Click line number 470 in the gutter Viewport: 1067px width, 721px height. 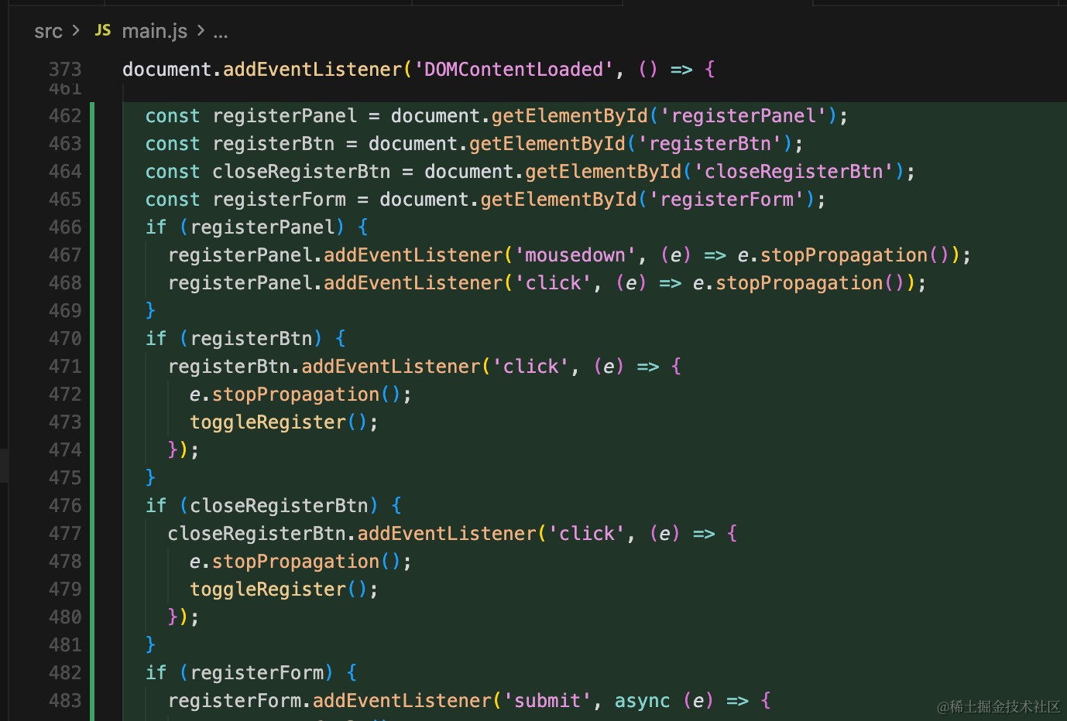pyautogui.click(x=65, y=339)
